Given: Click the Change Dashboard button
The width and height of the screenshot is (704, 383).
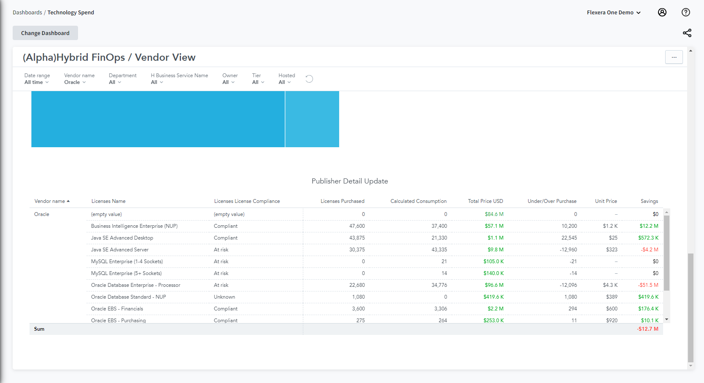Looking at the screenshot, I should coord(45,33).
